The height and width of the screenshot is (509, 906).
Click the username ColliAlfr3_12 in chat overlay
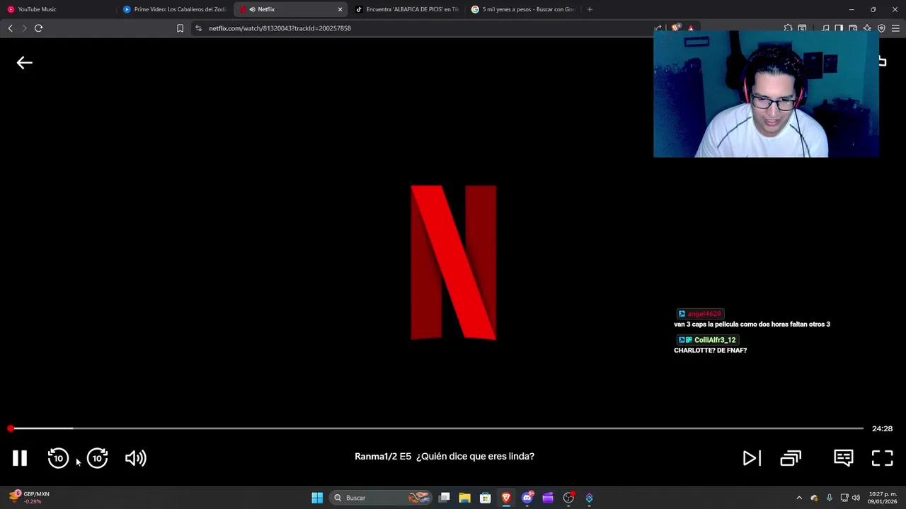(x=715, y=340)
